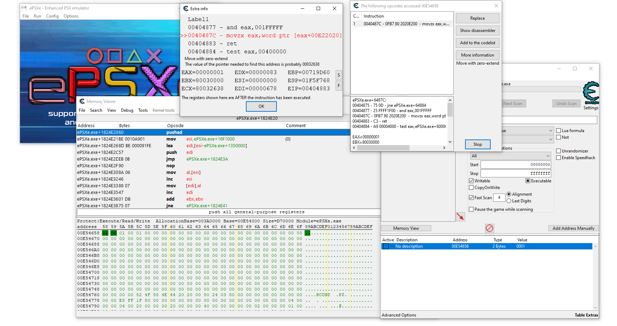Toggle the Not checkbox
Viewport: 617px width, 326px height.
point(558,137)
